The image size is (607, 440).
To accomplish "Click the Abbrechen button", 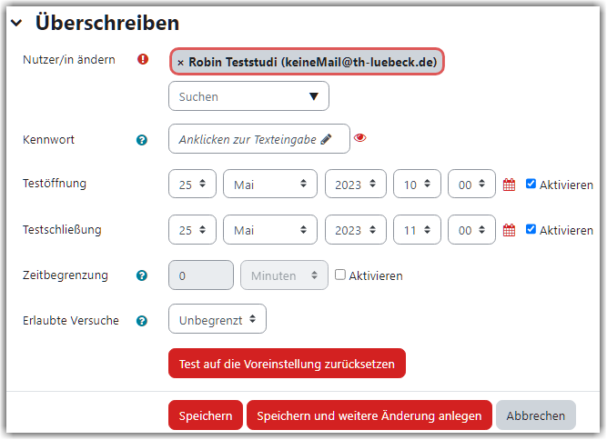I will coord(535,415).
